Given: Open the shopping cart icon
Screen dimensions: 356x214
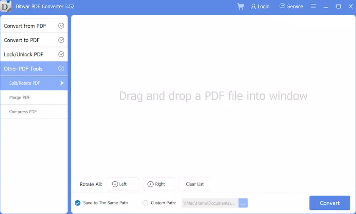Looking at the screenshot, I should (241, 6).
